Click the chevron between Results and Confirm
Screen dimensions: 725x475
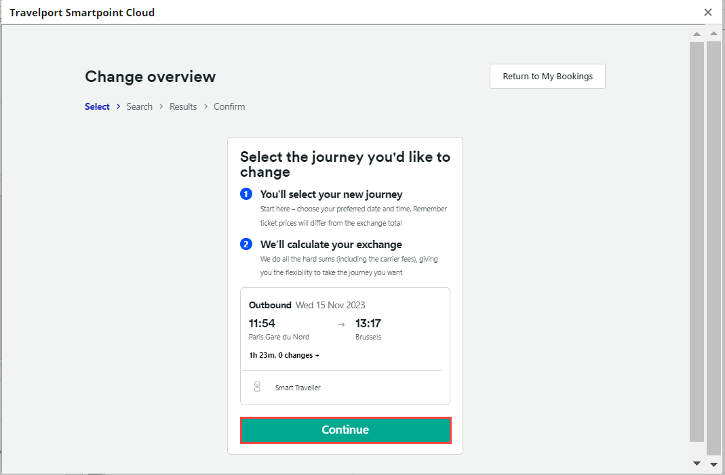[205, 106]
